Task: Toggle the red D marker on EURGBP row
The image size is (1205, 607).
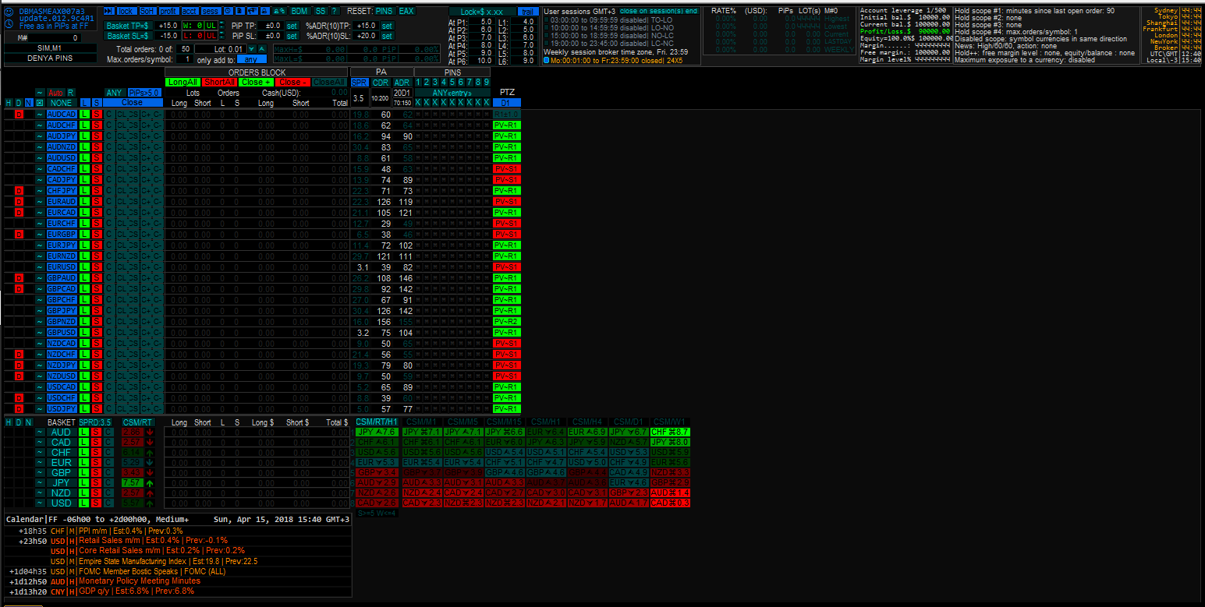Action: pos(19,234)
